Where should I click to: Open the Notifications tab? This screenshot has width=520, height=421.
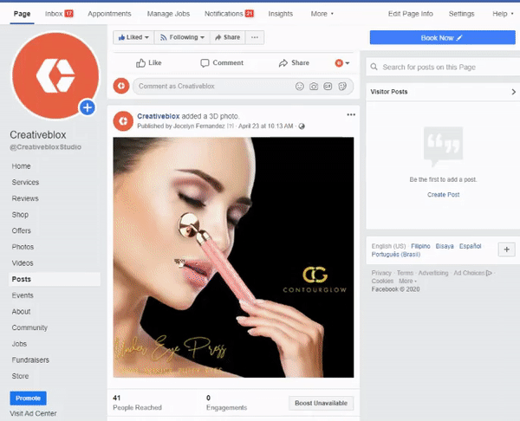tap(229, 14)
